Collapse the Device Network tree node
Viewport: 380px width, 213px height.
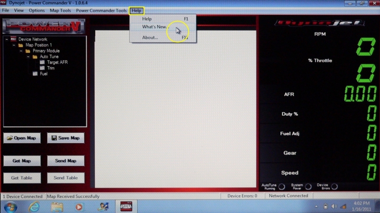7,39
